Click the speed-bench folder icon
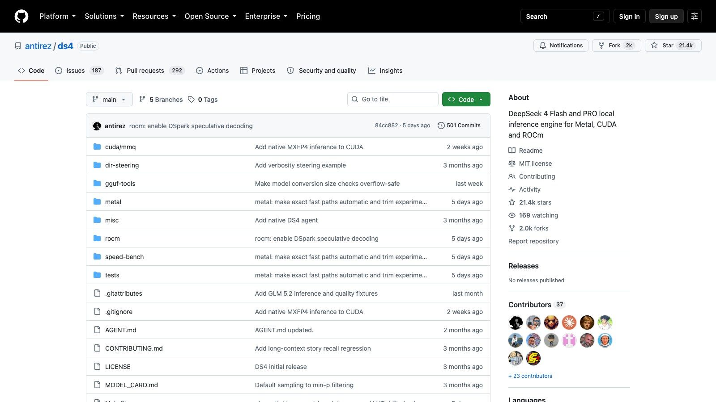Screen dimensions: 716x402 coord(97,256)
